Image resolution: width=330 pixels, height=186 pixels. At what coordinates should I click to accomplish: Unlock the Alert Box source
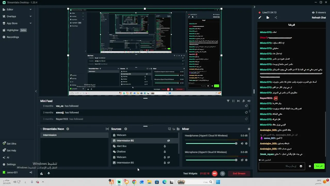(165, 146)
